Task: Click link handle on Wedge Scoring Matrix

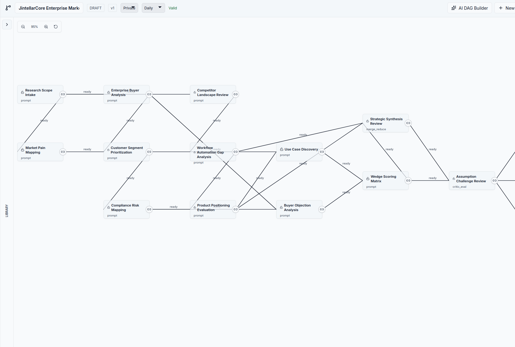Action: tap(408, 180)
